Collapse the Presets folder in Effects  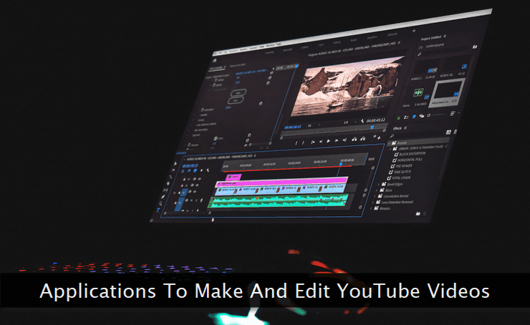point(390,144)
